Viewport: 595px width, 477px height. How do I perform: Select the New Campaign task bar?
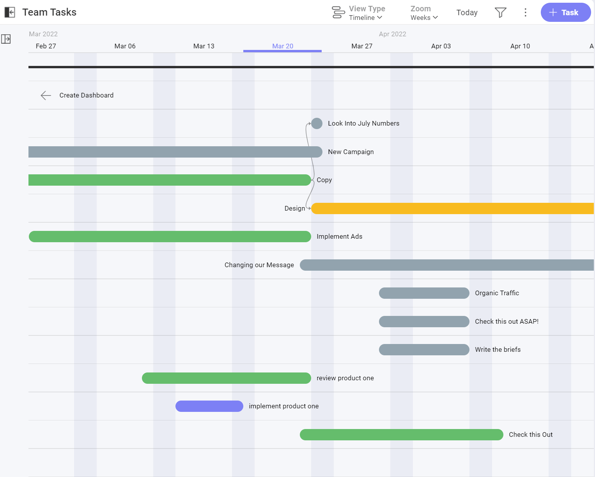175,152
